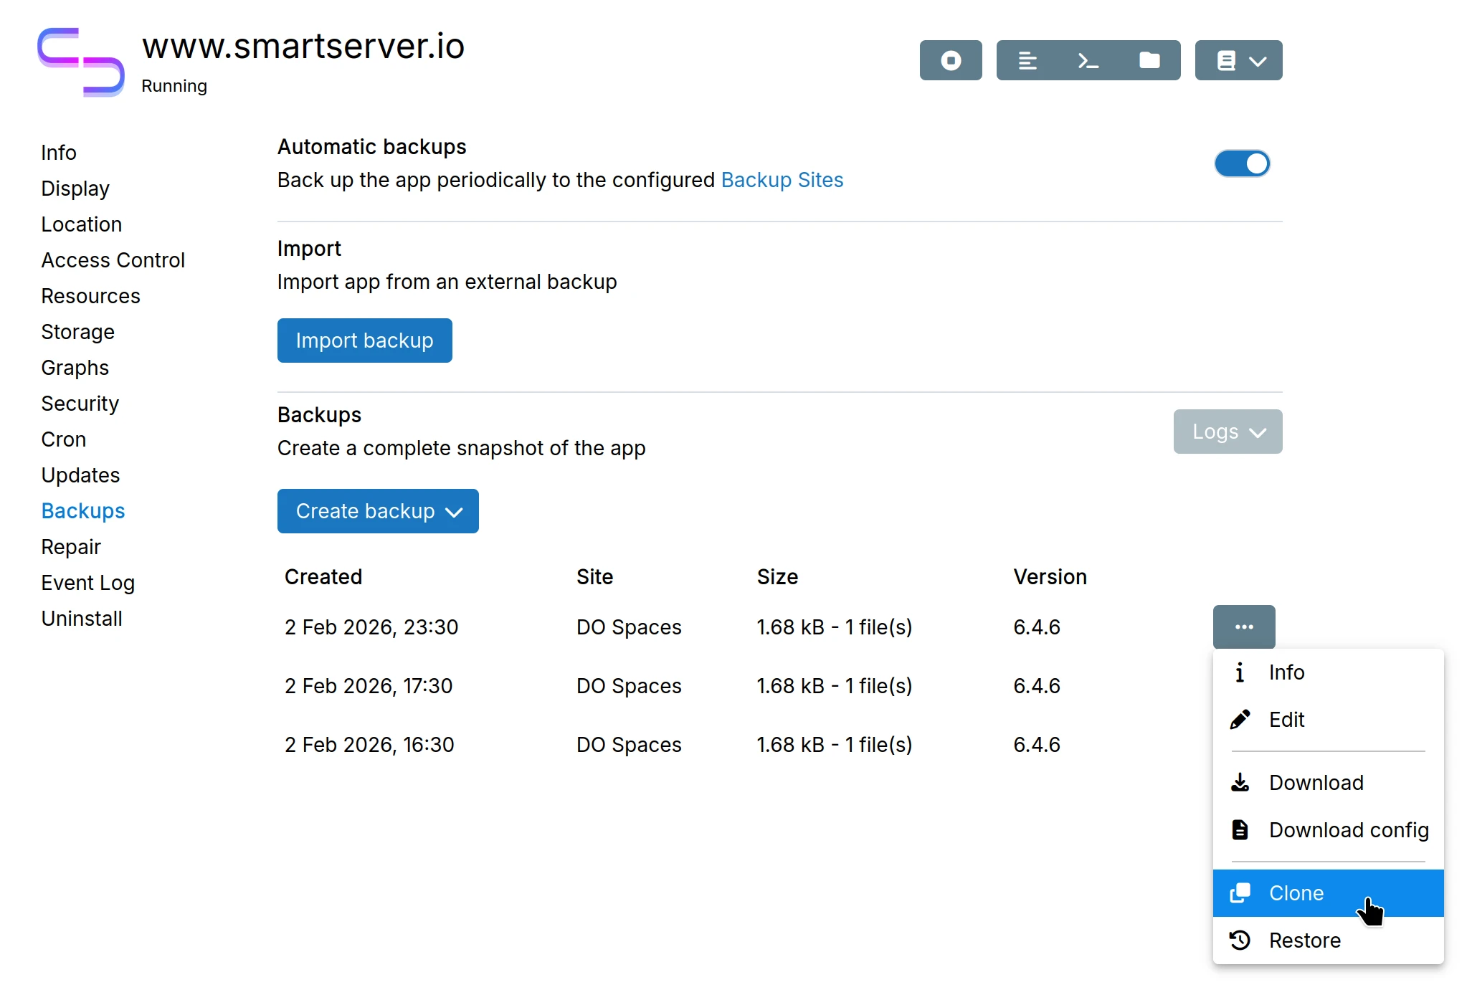Open the Create backup dropdown arrow
Viewport: 1472px width, 1000px height.
(455, 512)
